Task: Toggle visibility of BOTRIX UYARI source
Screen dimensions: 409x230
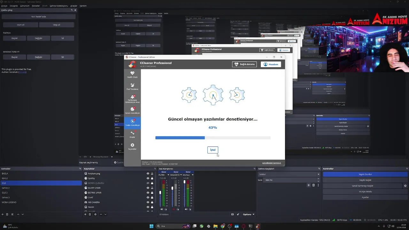Action: (x=148, y=193)
